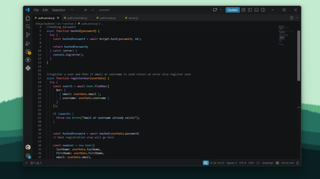This screenshot has width=320, height=179.
Task: Change the CRLF end of line
Action: pos(251,163)
